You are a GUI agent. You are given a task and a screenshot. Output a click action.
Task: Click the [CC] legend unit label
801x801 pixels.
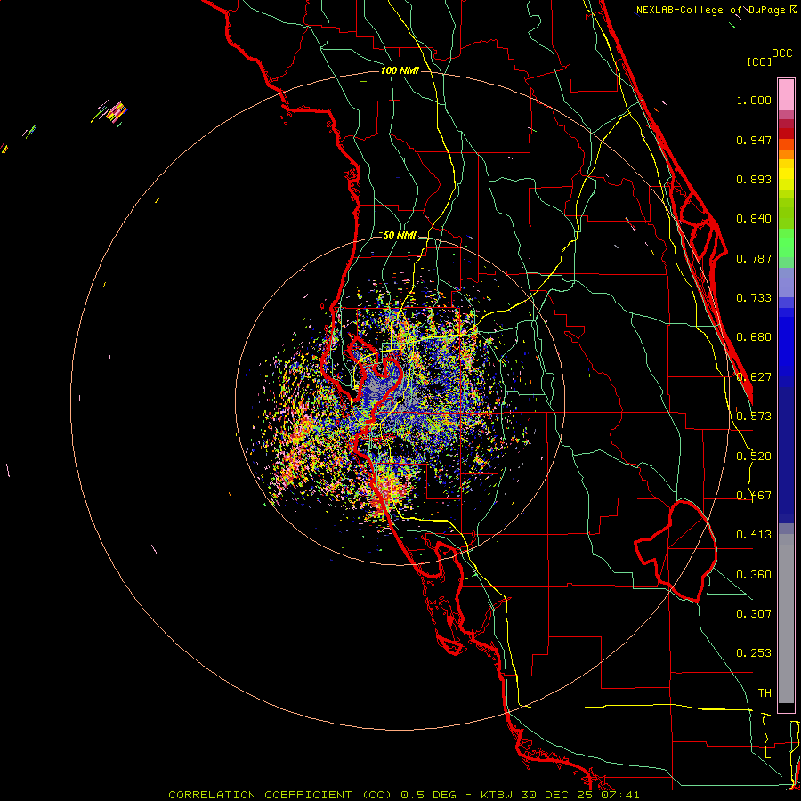coord(759,61)
